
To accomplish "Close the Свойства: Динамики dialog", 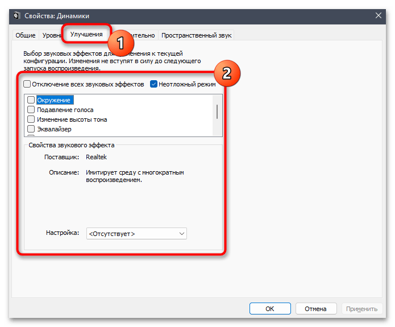I will click(x=378, y=15).
